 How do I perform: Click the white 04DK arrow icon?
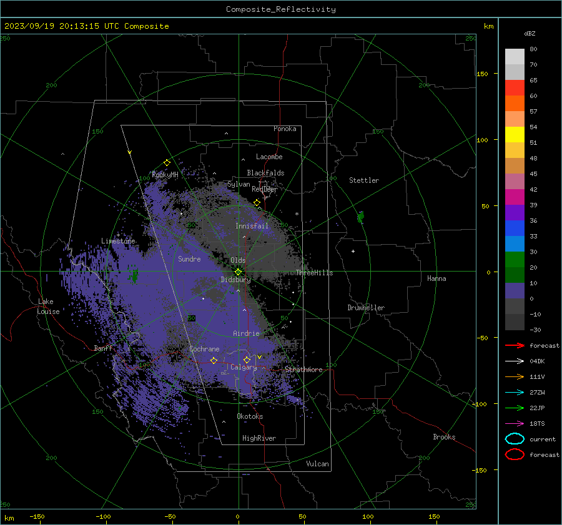515,361
